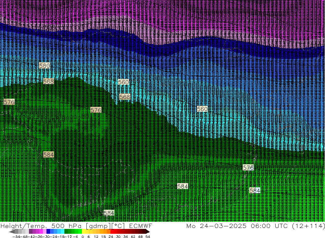This screenshot has width=325, height=238.
Task: Click the '30' legend value
Action: [x=118, y=237]
